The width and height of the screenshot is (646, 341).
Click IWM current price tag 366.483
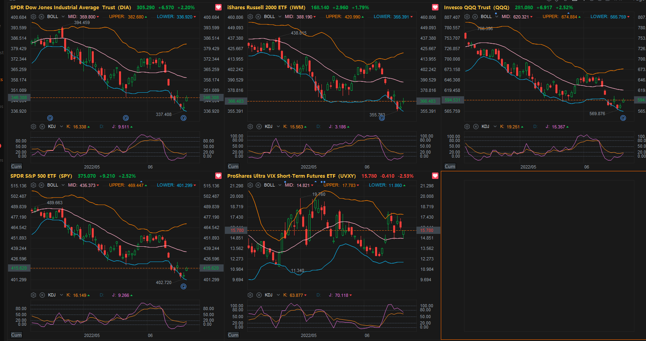click(236, 101)
